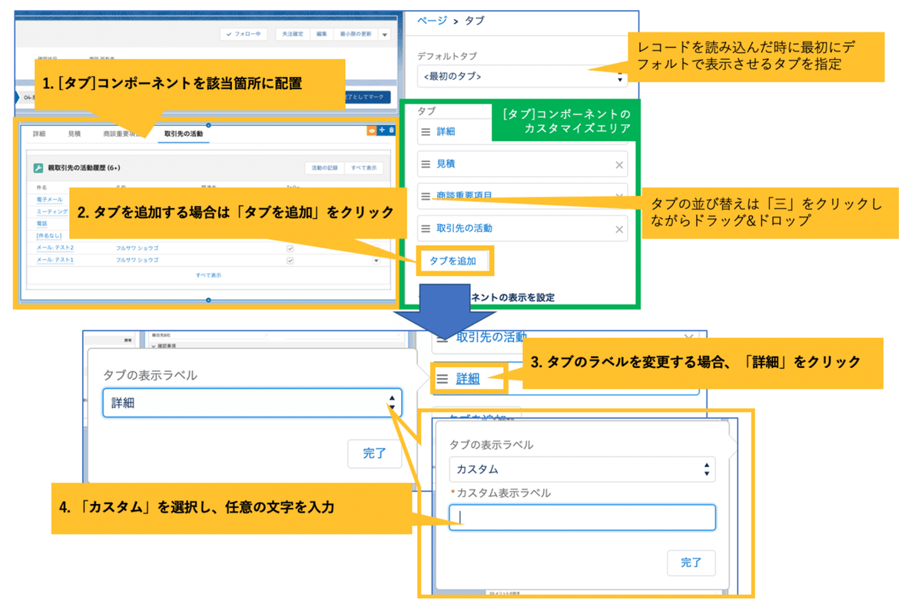Viewport: 922px width, 610px height.
Task: Click the 編集 button
Action: tap(321, 35)
